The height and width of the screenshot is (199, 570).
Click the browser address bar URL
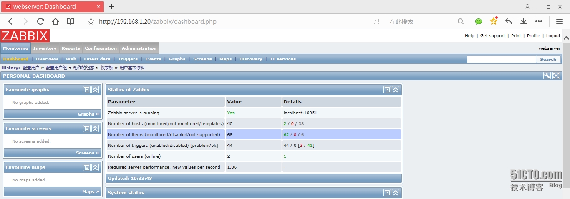click(x=158, y=21)
